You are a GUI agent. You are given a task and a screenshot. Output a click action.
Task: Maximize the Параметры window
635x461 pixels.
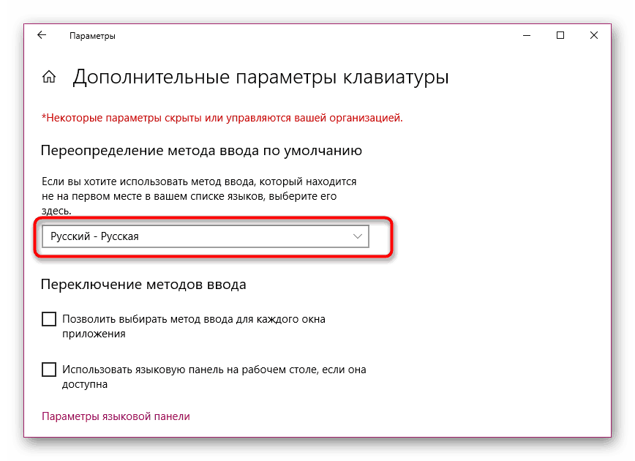tap(560, 35)
